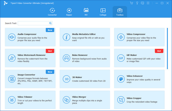Click the search magnifier icon
172x111 pixels.
50,23
